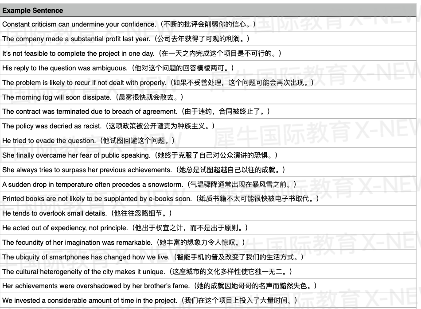Image resolution: width=421 pixels, height=309 pixels.
Task: Select the "surpass her previous achievements" row
Action: (x=144, y=170)
